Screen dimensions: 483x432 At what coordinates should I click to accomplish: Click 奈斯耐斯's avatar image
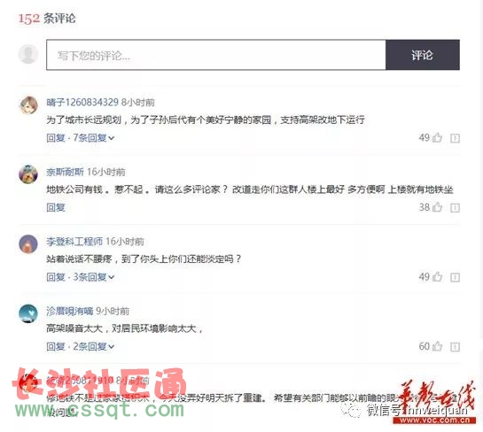point(28,174)
